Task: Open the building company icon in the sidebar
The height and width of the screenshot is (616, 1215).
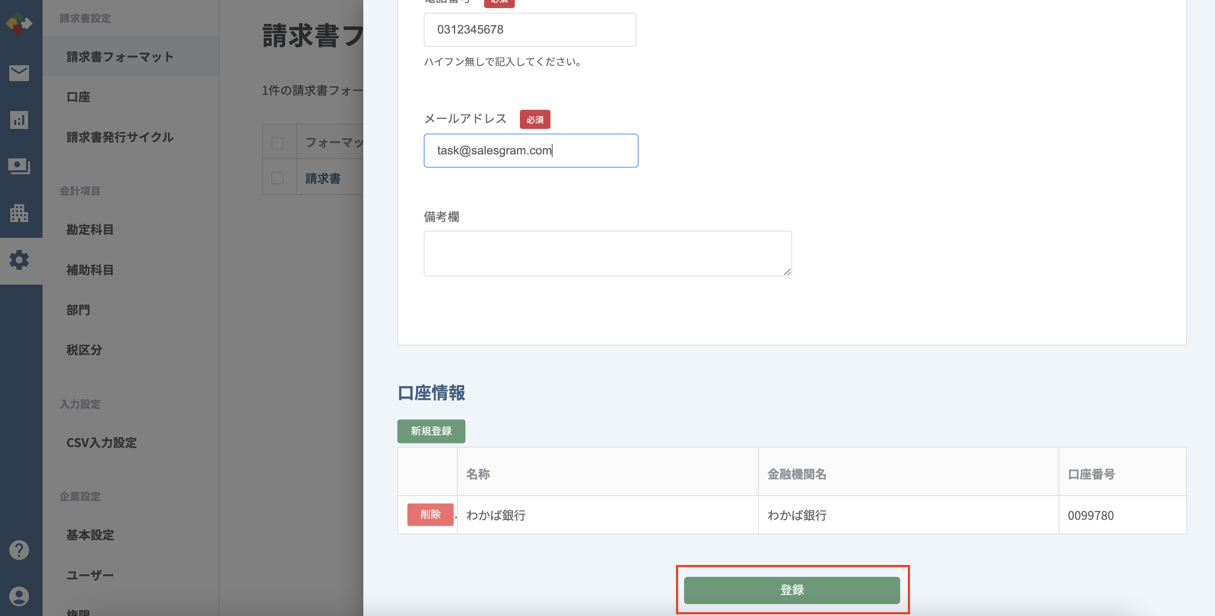Action: point(19,213)
